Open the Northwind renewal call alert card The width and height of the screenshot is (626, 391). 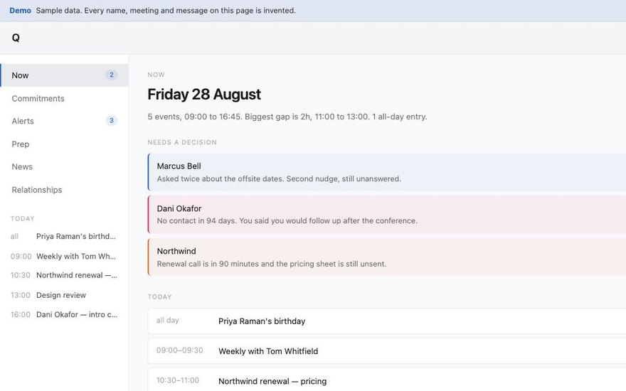click(387, 257)
